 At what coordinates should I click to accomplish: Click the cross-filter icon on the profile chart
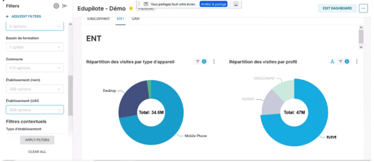point(332,62)
